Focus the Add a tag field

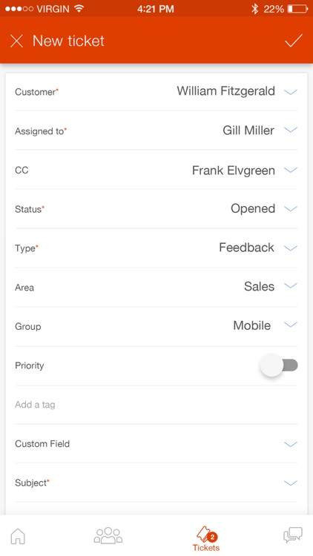coord(156,405)
